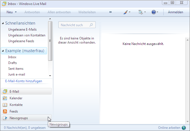Screen dimensions: 190x131
Task: Close the Windows Live Mail window
Action: (x=181, y=3)
